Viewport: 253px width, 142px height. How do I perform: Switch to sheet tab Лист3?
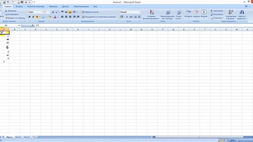tap(27, 137)
